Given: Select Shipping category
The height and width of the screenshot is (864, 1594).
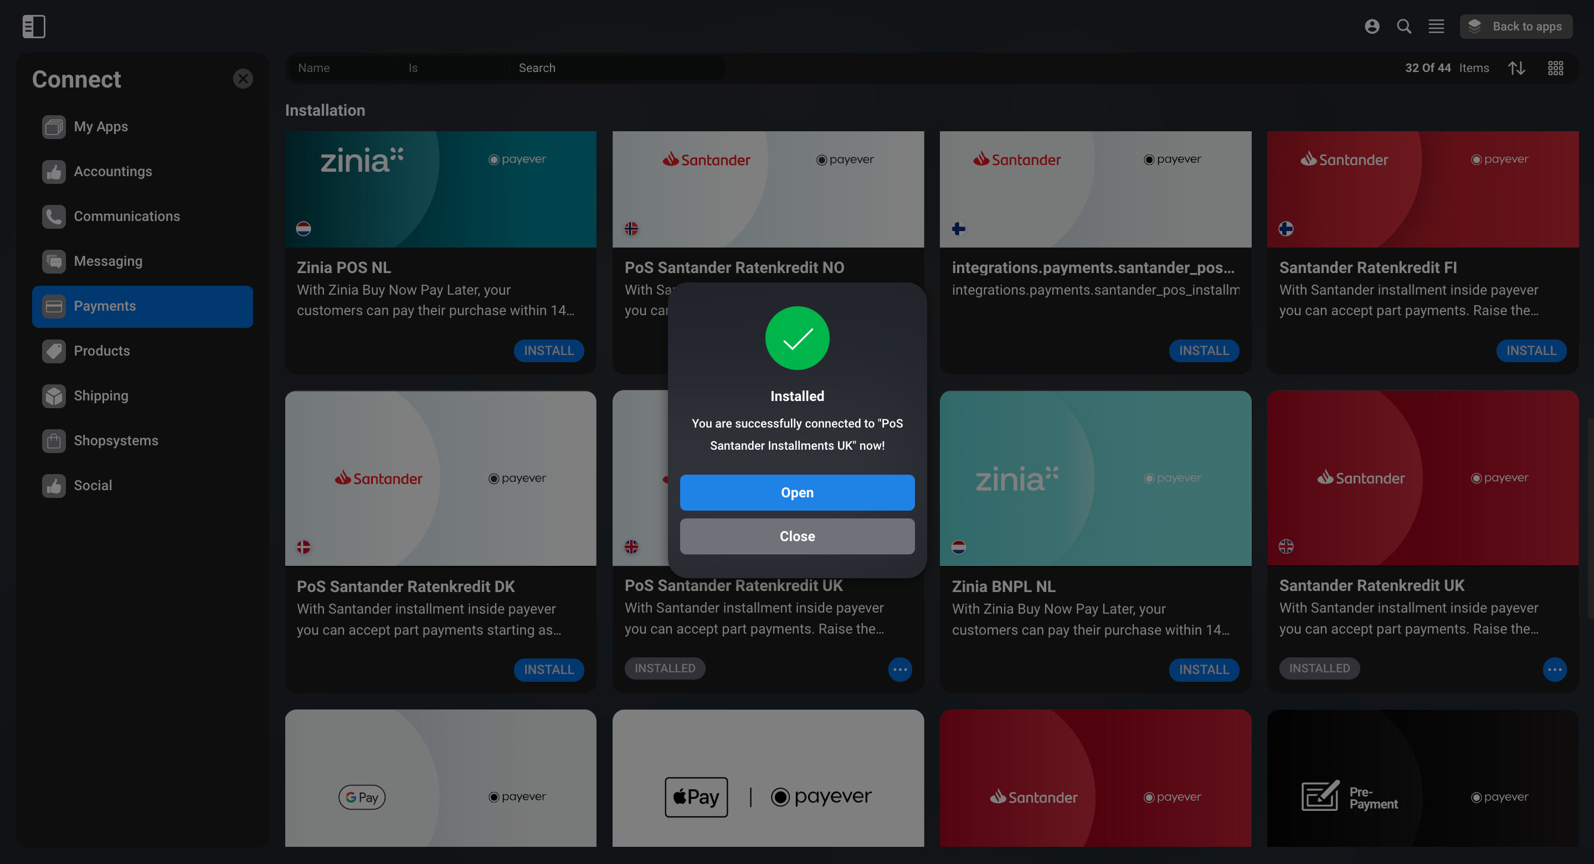Looking at the screenshot, I should click(x=142, y=396).
